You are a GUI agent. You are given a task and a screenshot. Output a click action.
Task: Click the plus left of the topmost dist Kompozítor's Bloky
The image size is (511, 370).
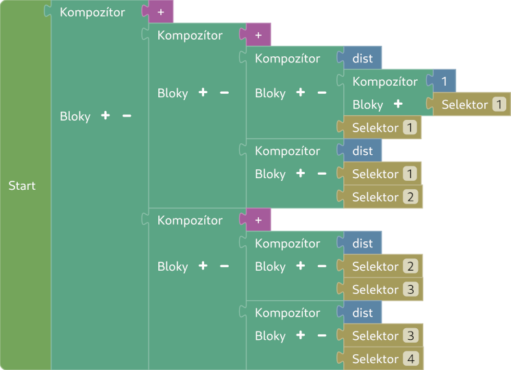coord(300,92)
